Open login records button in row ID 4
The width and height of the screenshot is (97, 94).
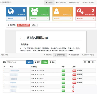[x=80, y=79]
